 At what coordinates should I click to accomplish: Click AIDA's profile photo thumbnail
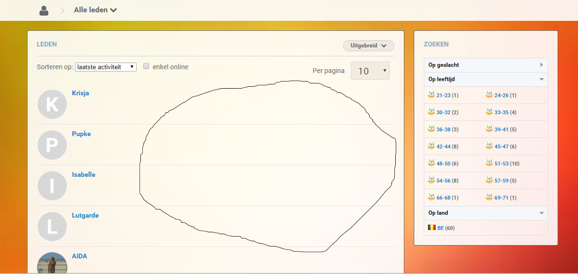52,263
